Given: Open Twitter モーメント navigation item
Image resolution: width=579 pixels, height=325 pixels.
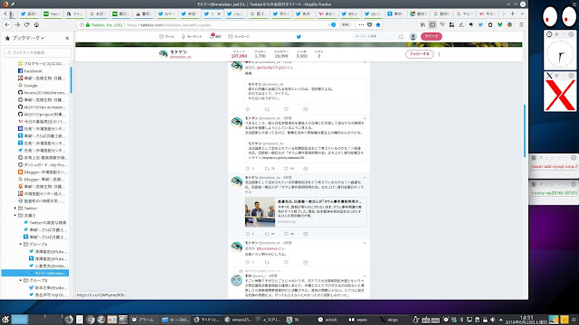Looking at the screenshot, I should tap(192, 36).
